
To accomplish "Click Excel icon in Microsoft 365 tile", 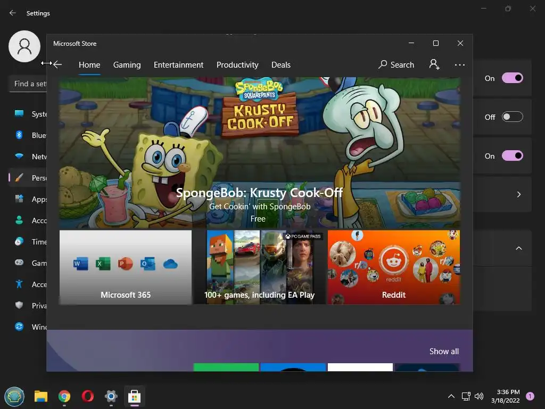I will click(x=103, y=264).
